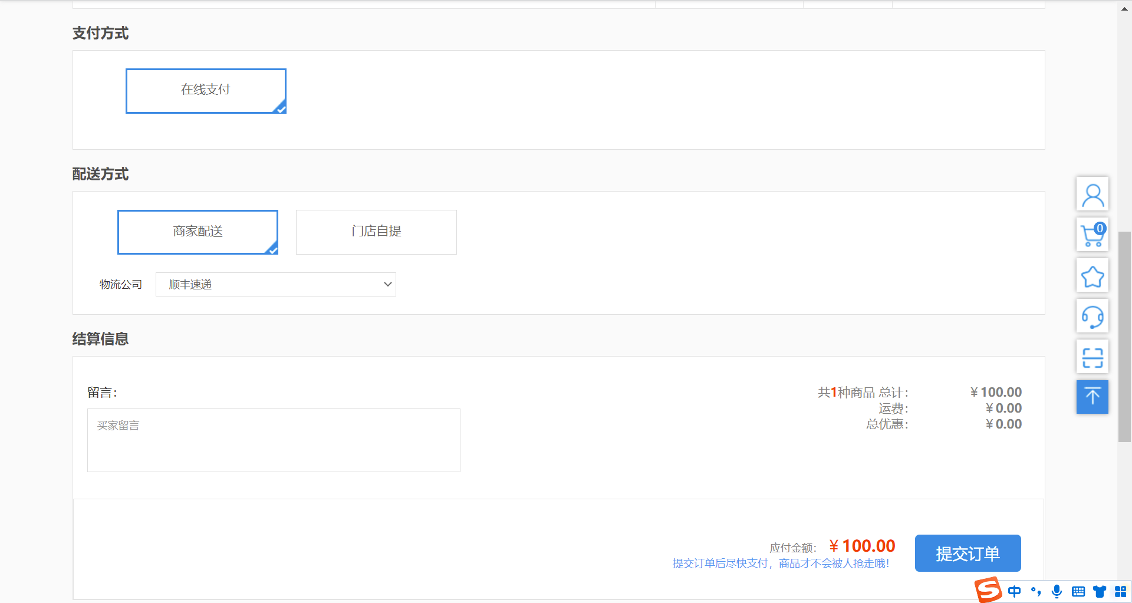1132x603 pixels.
Task: Select 商家配送 delivery option
Action: [198, 232]
